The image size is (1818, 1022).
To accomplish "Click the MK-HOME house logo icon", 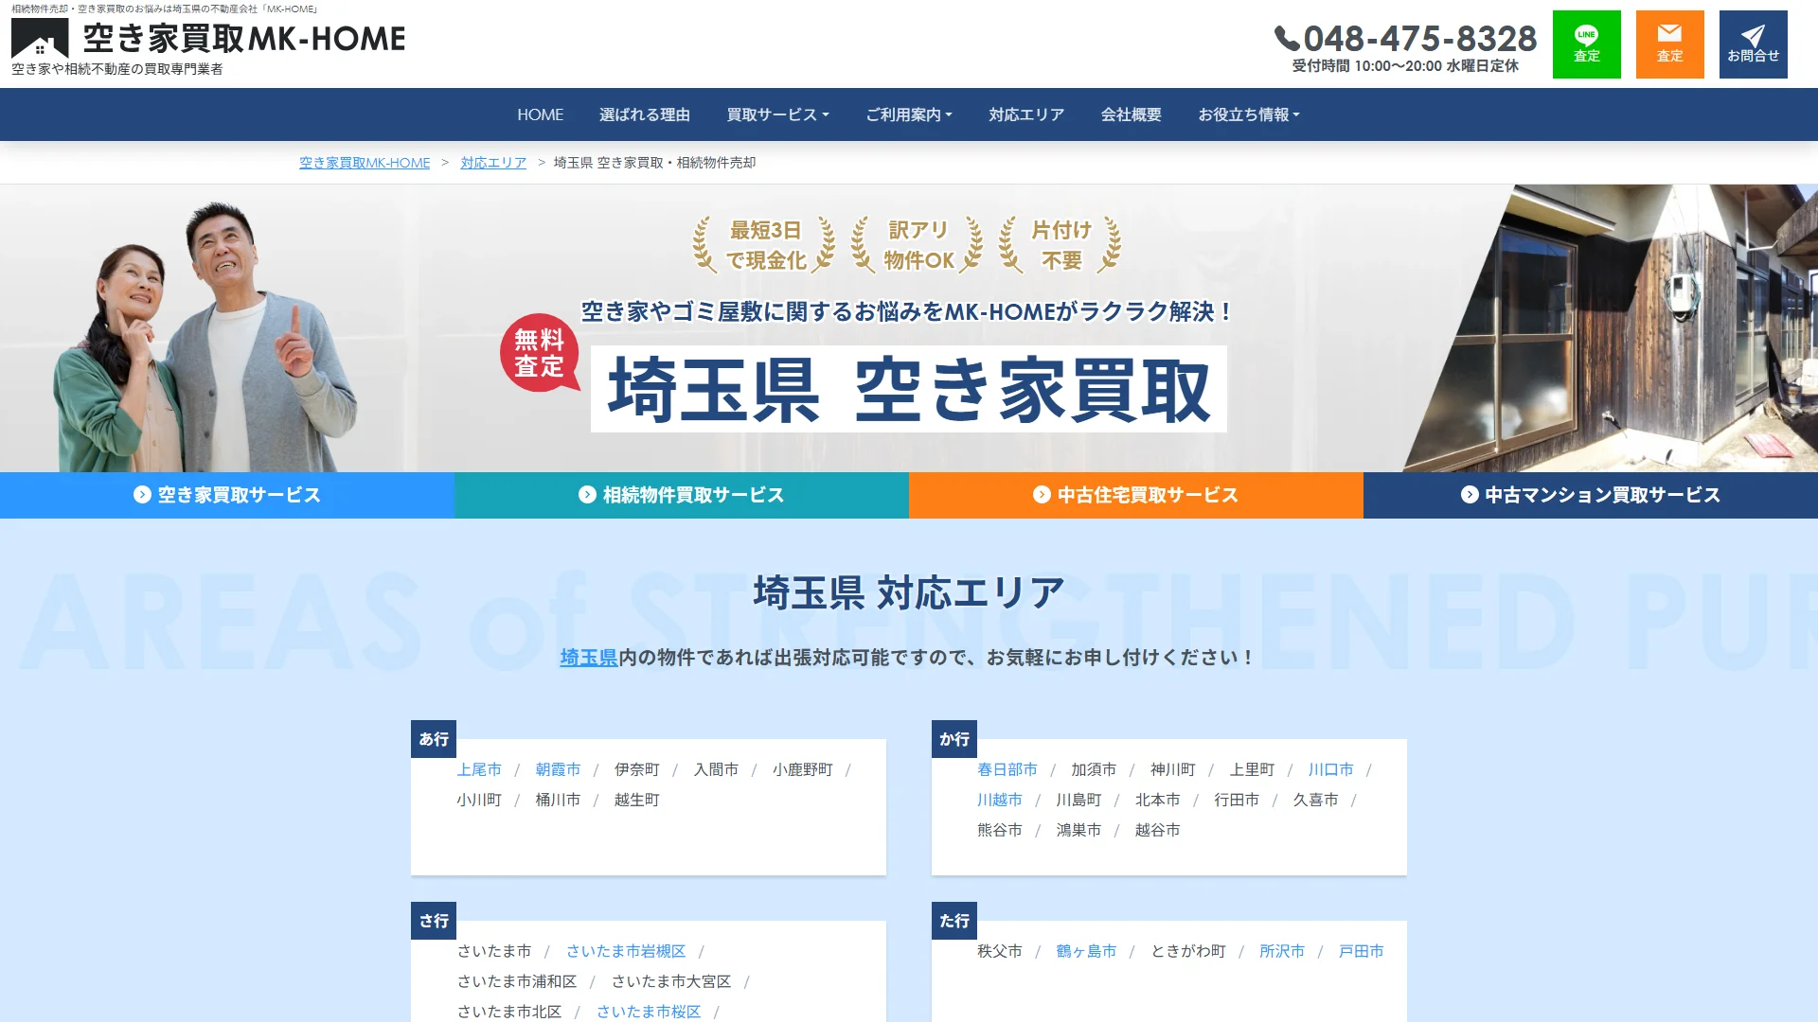I will point(40,39).
